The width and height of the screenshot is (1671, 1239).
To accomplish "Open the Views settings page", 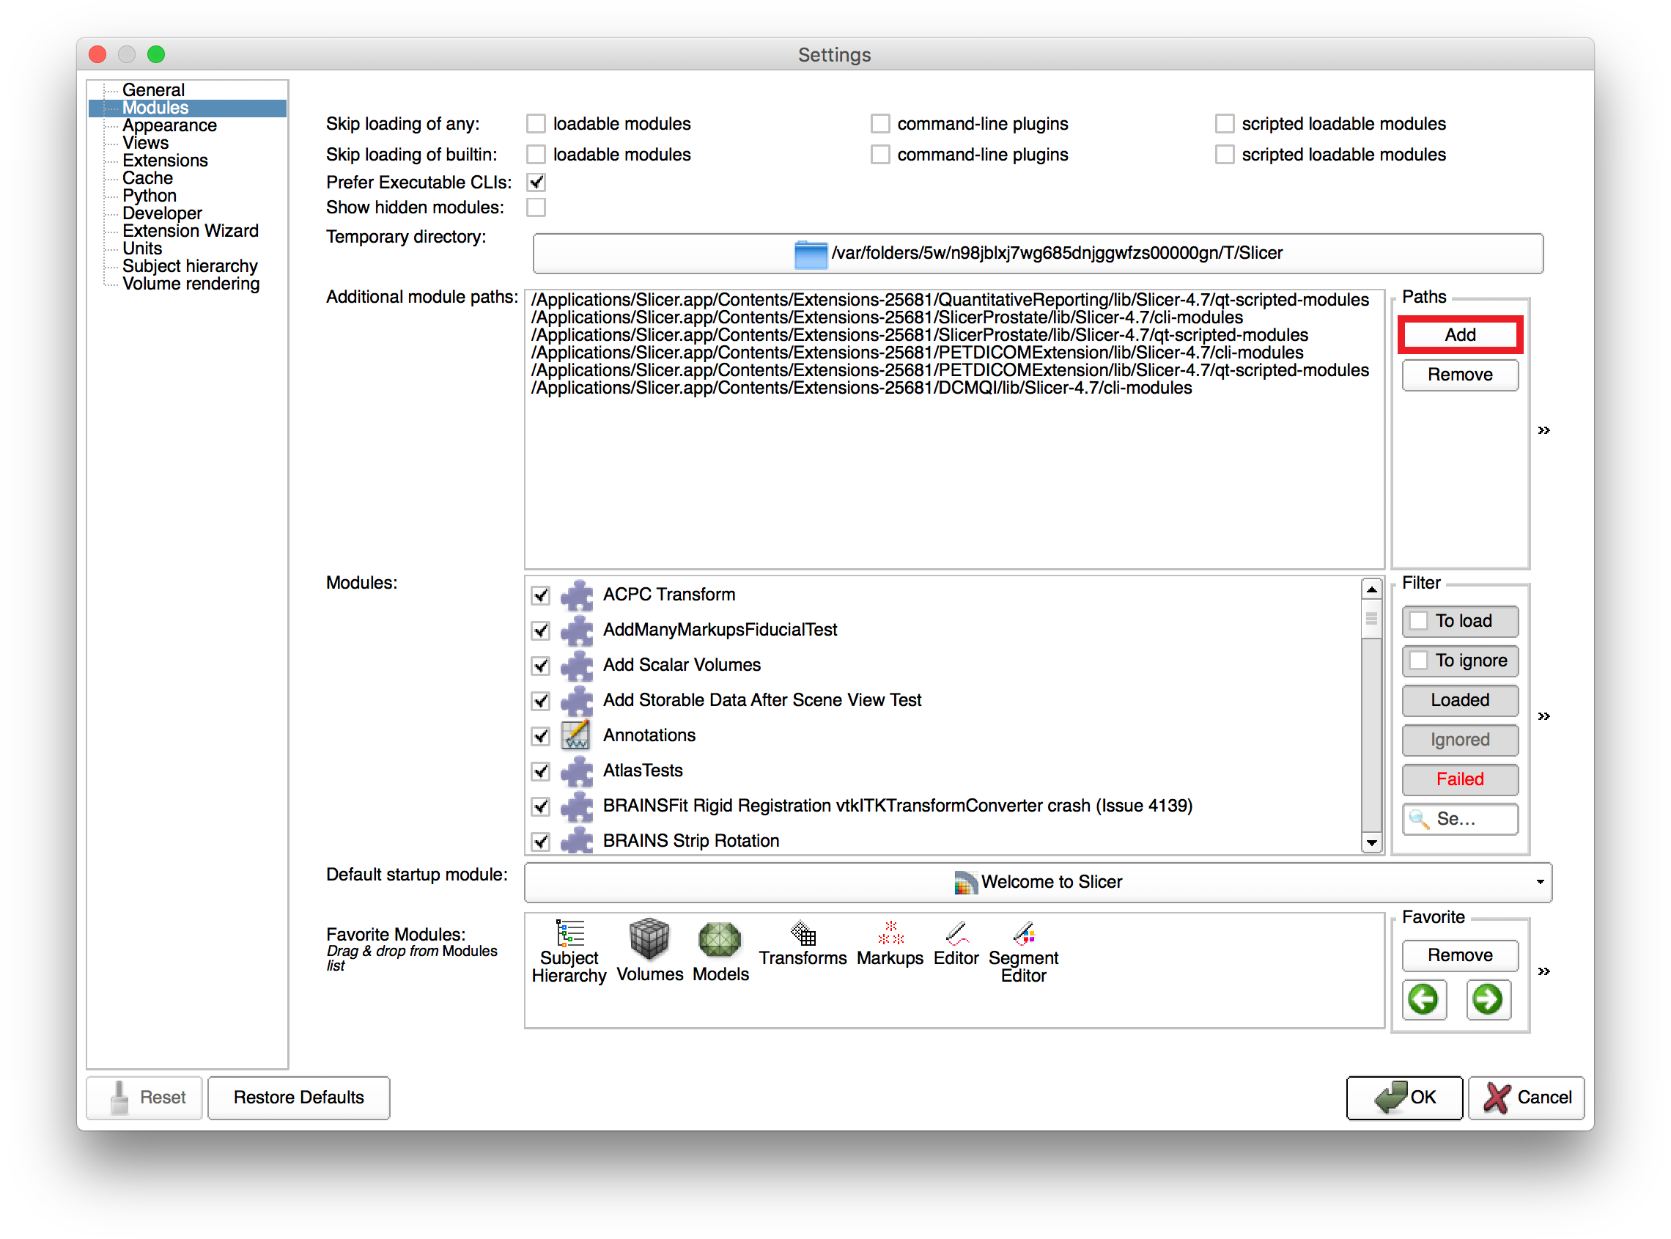I will pos(145,142).
